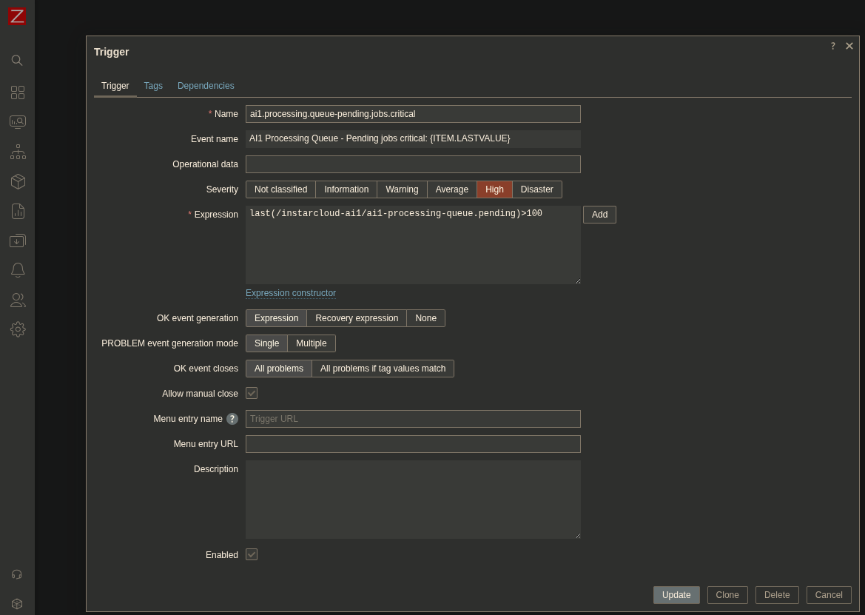Click the help question mark in dialog header
Viewport: 865px width, 615px height.
(x=833, y=46)
